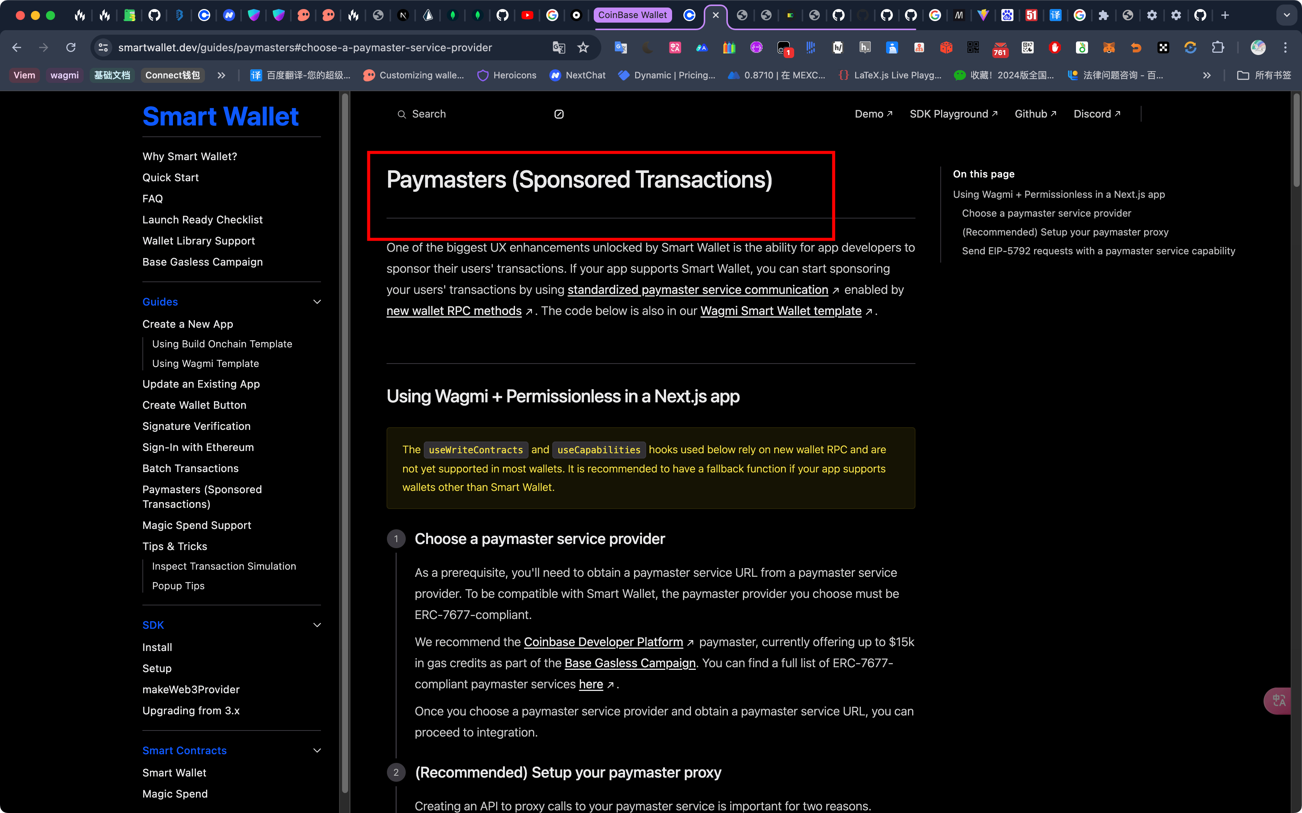Click the pink 中A translation extension icon
This screenshot has height=813, width=1302.
tap(675, 48)
